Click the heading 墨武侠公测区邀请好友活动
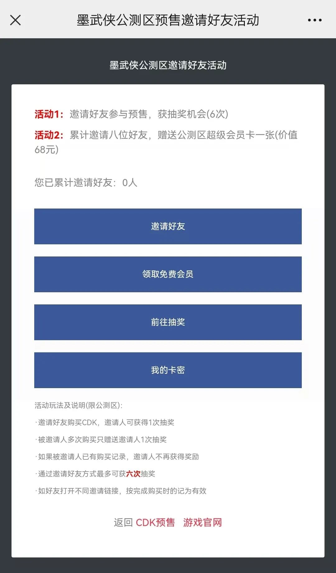 pyautogui.click(x=168, y=65)
